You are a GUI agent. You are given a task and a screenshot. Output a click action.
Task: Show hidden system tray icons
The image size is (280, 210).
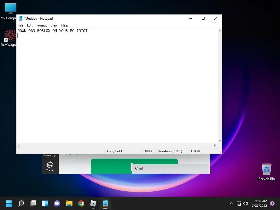231,203
